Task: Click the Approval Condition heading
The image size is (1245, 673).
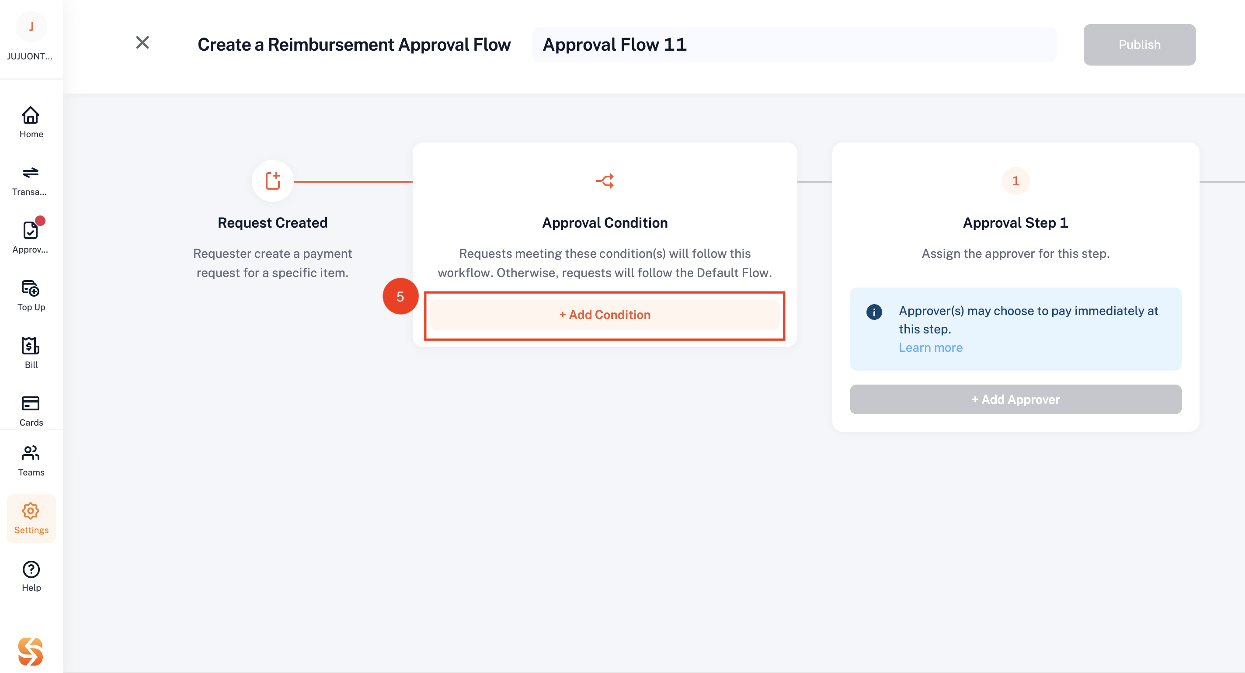Action: coord(605,223)
